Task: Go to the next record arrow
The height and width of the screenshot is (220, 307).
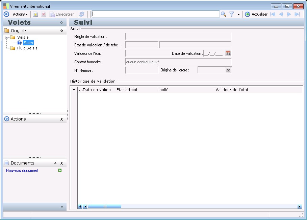Action: pyautogui.click(x=289, y=14)
